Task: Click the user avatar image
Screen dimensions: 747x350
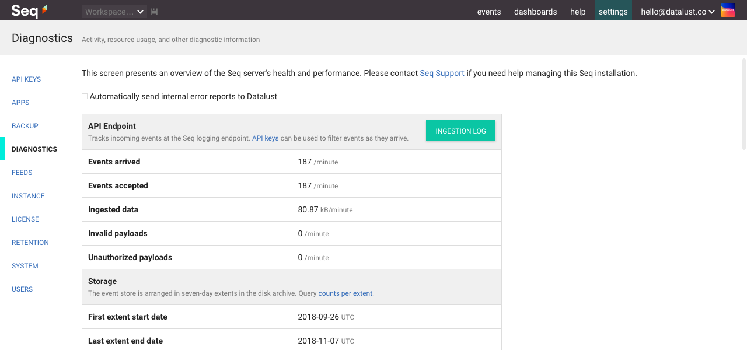Action: 728,10
